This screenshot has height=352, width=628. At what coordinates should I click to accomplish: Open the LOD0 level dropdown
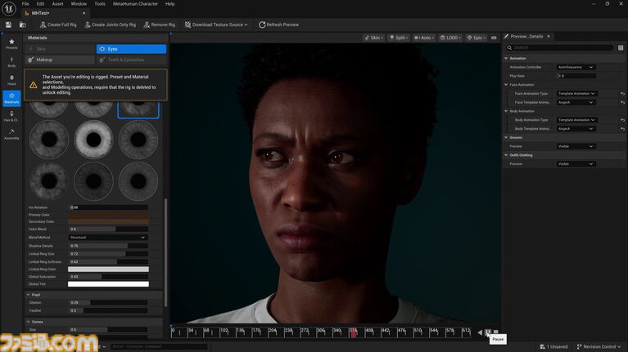[x=450, y=38]
